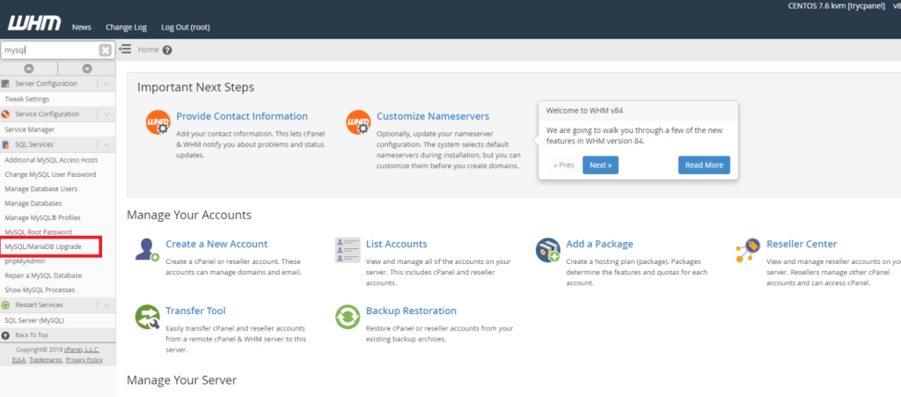Clear the mysql search field text
The width and height of the screenshot is (901, 397).
pos(106,50)
